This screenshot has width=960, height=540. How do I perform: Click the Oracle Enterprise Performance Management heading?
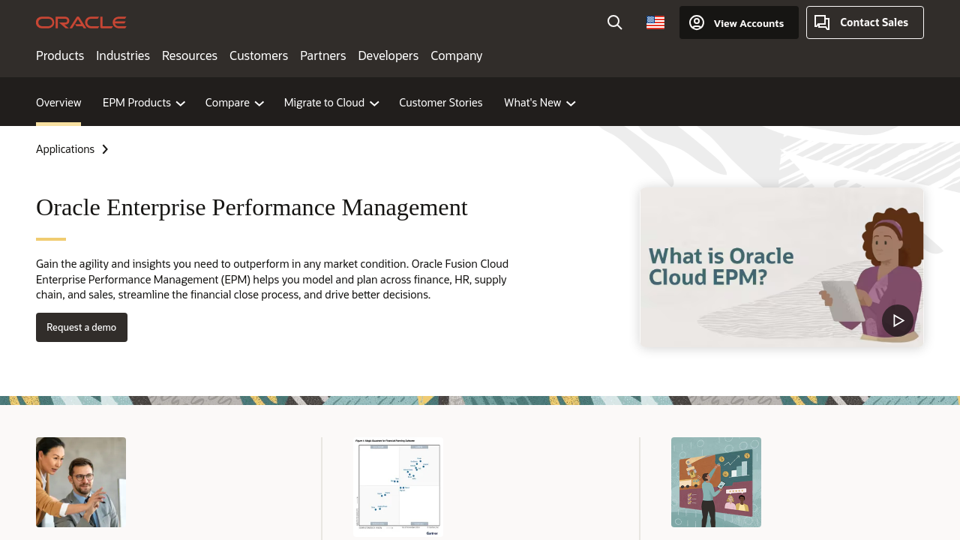pyautogui.click(x=252, y=207)
